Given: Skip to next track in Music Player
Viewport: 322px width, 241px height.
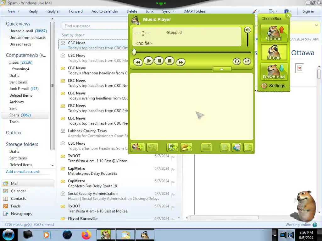Looking at the screenshot, I should [x=180, y=62].
